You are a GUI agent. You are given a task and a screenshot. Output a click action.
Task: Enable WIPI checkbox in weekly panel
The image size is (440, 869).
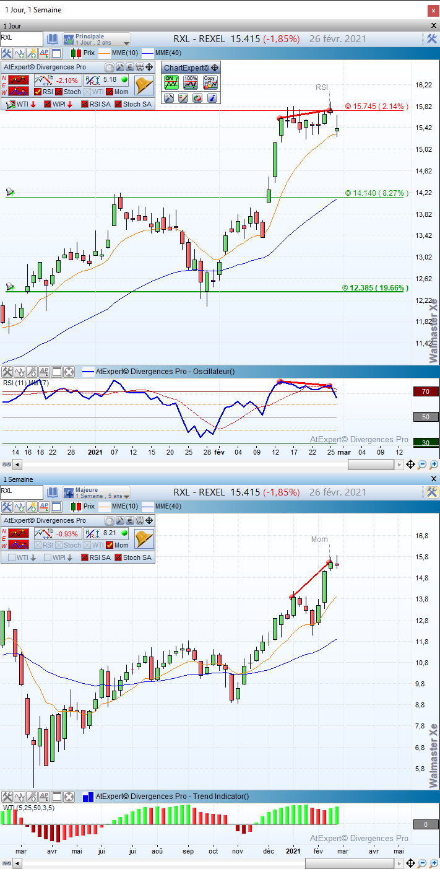(48, 557)
